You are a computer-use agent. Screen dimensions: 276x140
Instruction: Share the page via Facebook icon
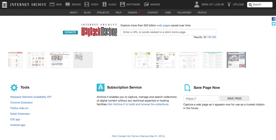pyautogui.click(x=274, y=19)
